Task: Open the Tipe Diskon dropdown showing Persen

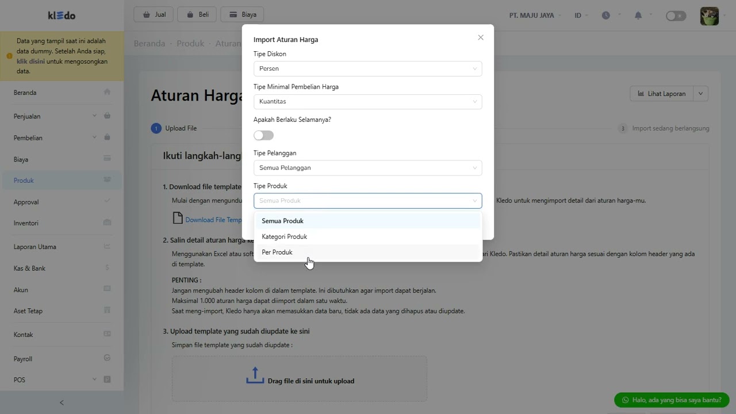Action: tap(367, 68)
